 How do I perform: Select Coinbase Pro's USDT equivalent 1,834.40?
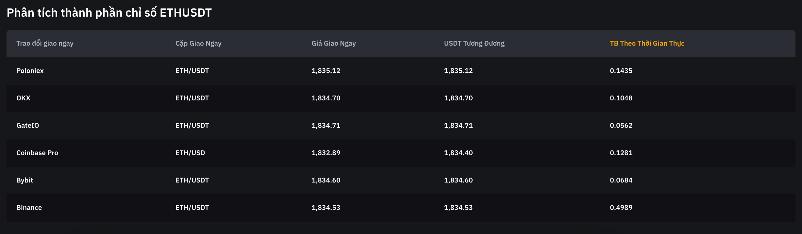(458, 153)
